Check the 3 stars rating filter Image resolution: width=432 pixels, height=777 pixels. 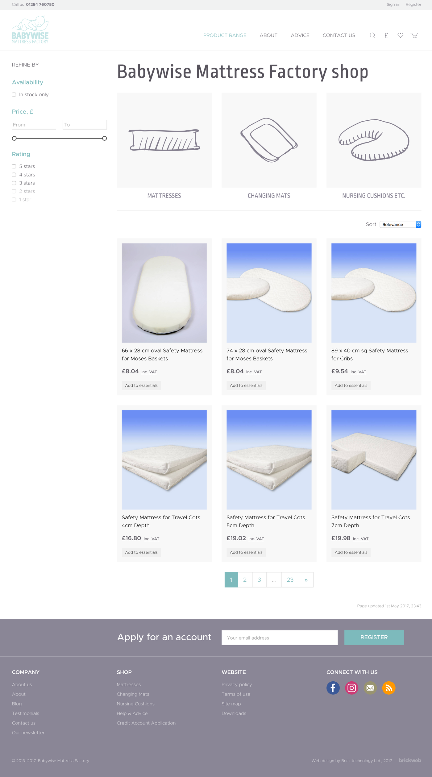click(14, 183)
